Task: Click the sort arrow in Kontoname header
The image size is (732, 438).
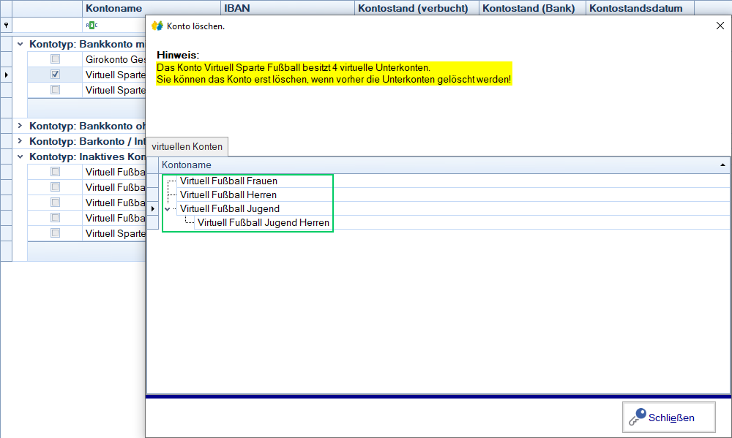Action: click(722, 165)
